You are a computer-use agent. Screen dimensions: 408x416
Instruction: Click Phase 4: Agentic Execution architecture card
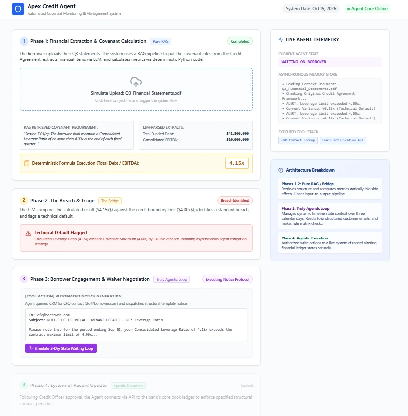(330, 243)
